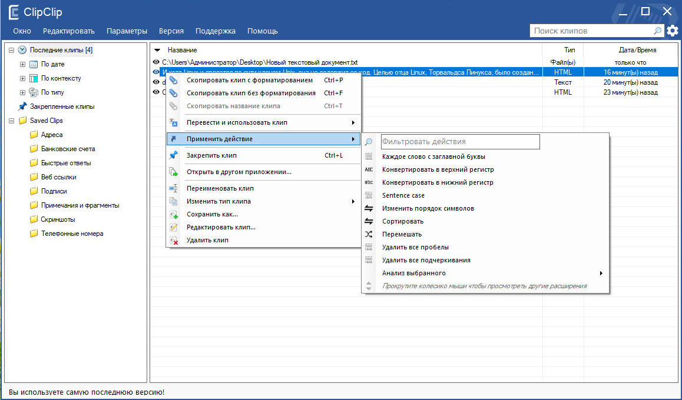This screenshot has width=682, height=400.
Task: Focus the Фильтровать действия input field
Action: pyautogui.click(x=460, y=142)
